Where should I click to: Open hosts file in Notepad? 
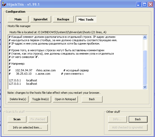tap(65, 99)
